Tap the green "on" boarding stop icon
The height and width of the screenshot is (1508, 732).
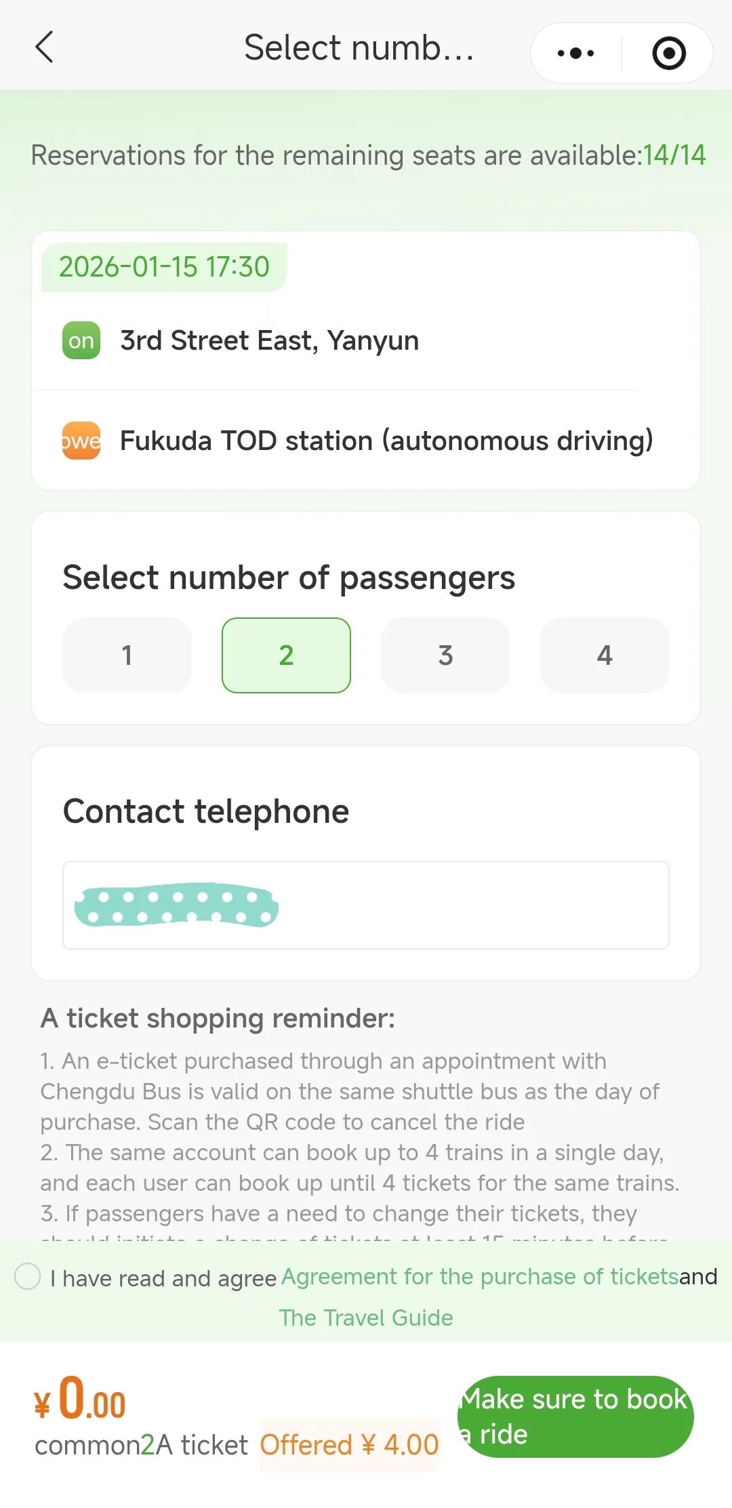tap(81, 340)
